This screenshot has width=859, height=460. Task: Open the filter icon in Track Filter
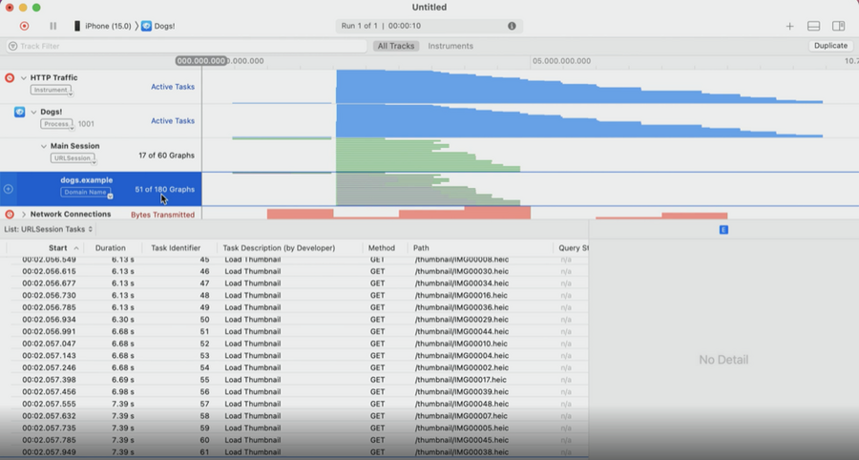pos(12,46)
